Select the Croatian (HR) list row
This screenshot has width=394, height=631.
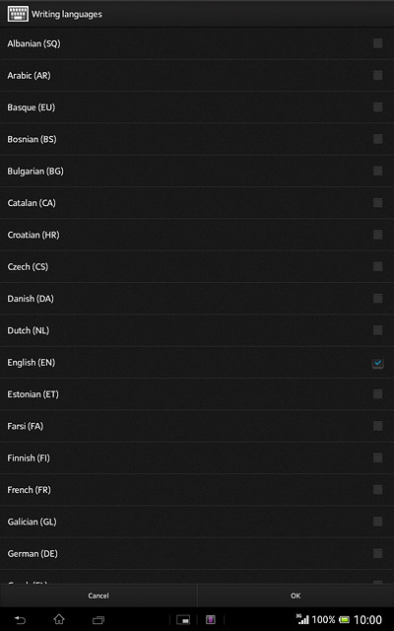[197, 235]
